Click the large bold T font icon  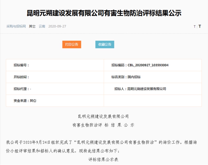200,26
